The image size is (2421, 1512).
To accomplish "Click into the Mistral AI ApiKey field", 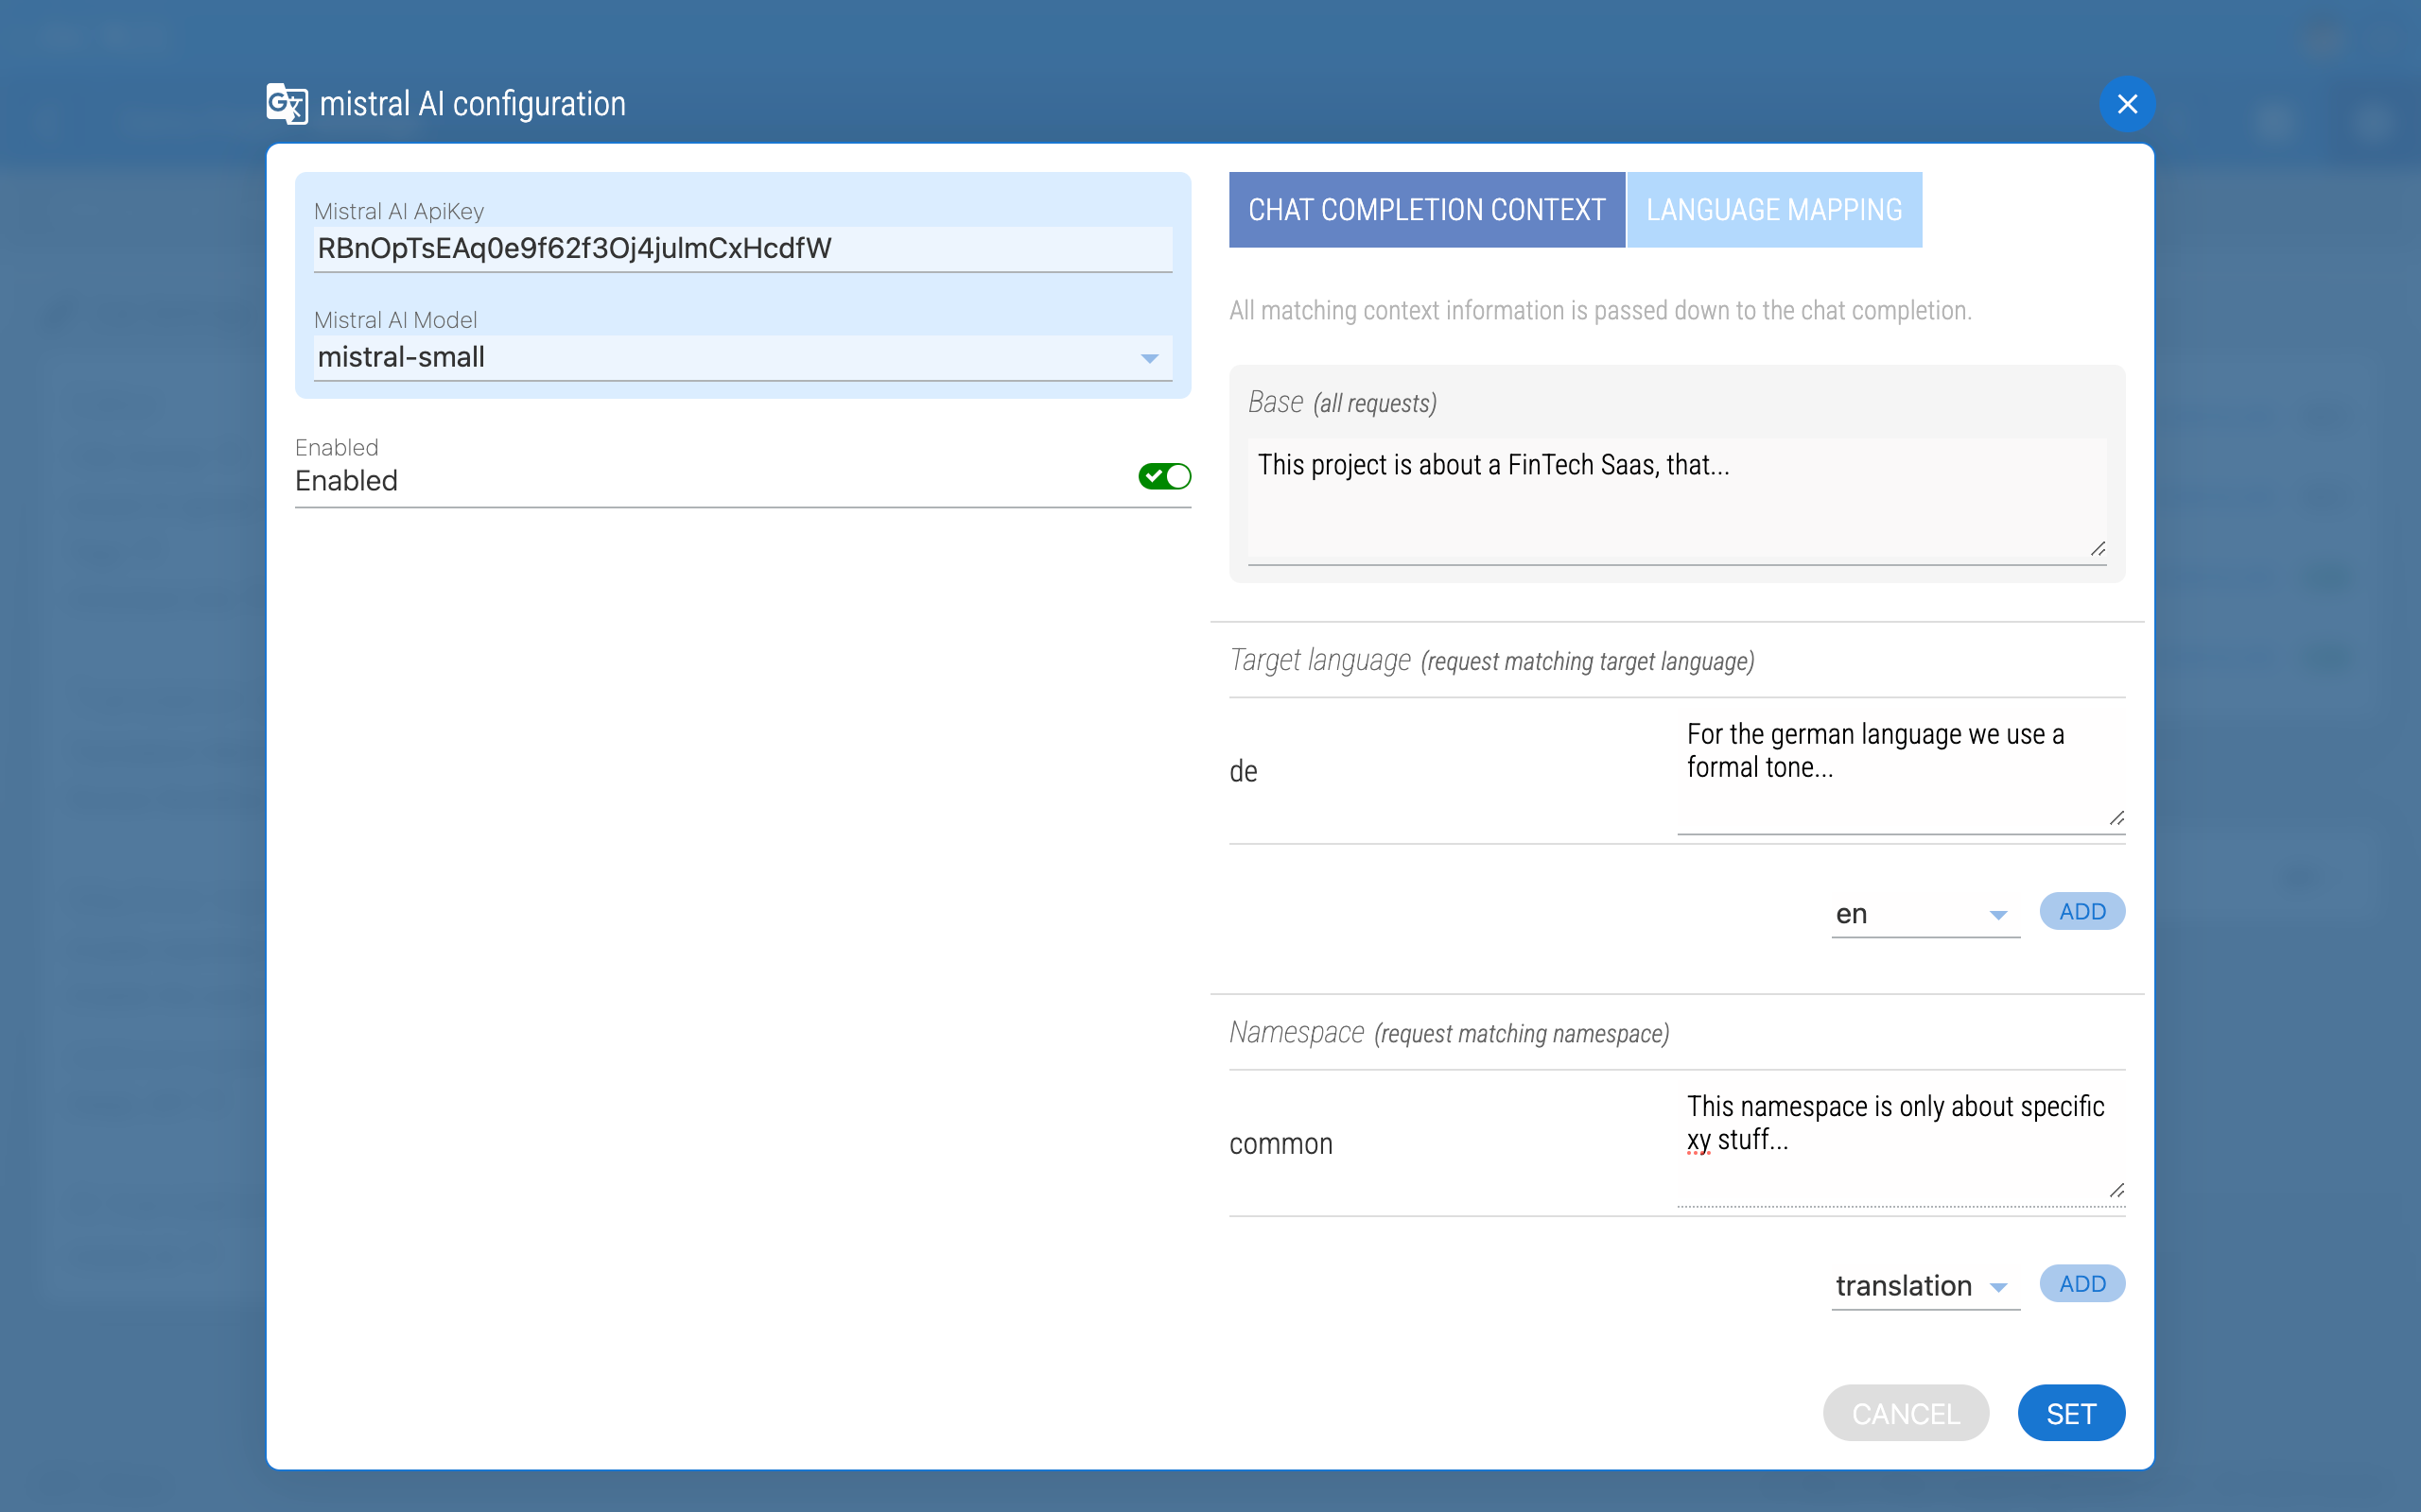I will point(741,249).
